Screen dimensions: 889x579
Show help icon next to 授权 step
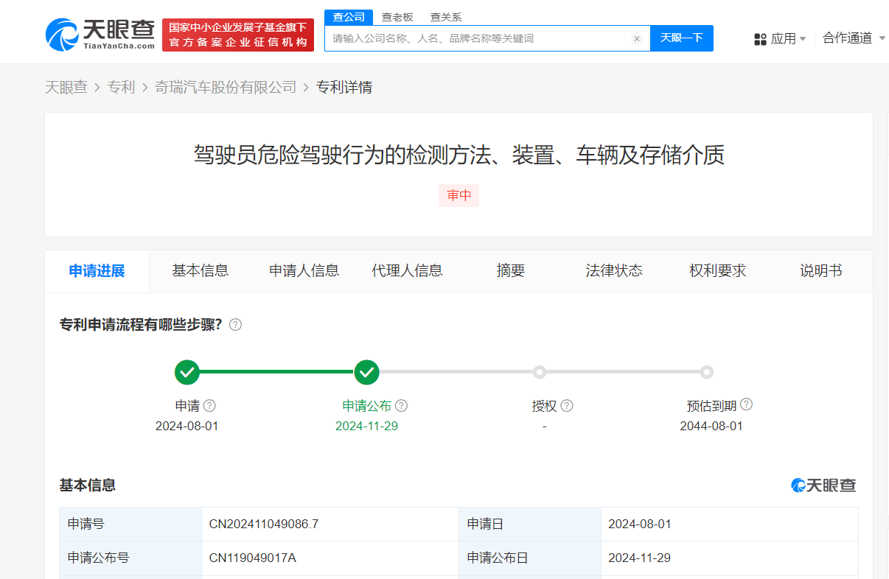point(567,406)
